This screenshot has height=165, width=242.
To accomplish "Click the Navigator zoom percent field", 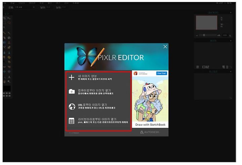I will (x=225, y=35).
